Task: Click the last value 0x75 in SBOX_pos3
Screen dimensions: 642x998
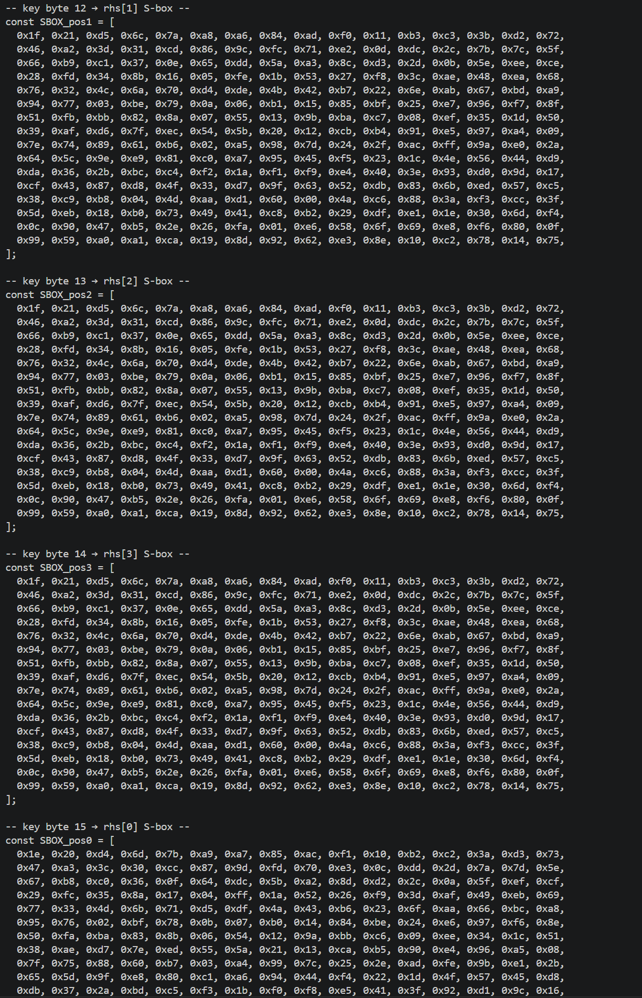Action: coord(548,786)
